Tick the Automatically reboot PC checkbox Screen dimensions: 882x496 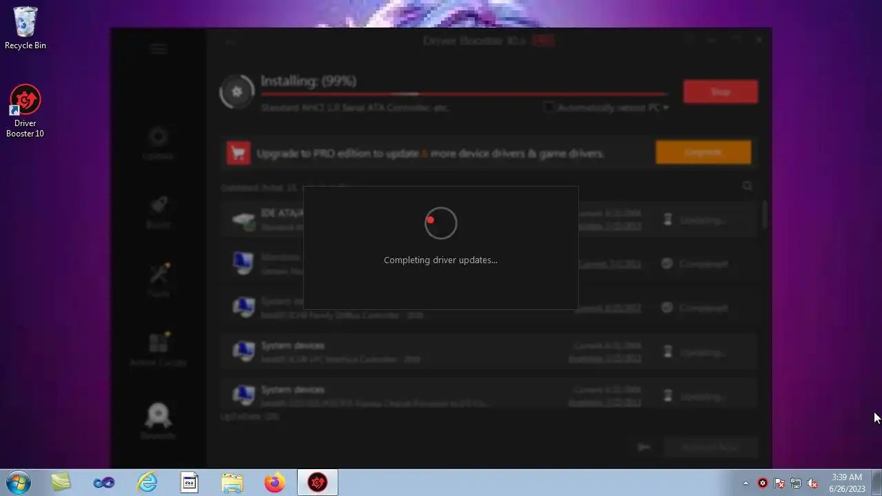(549, 107)
